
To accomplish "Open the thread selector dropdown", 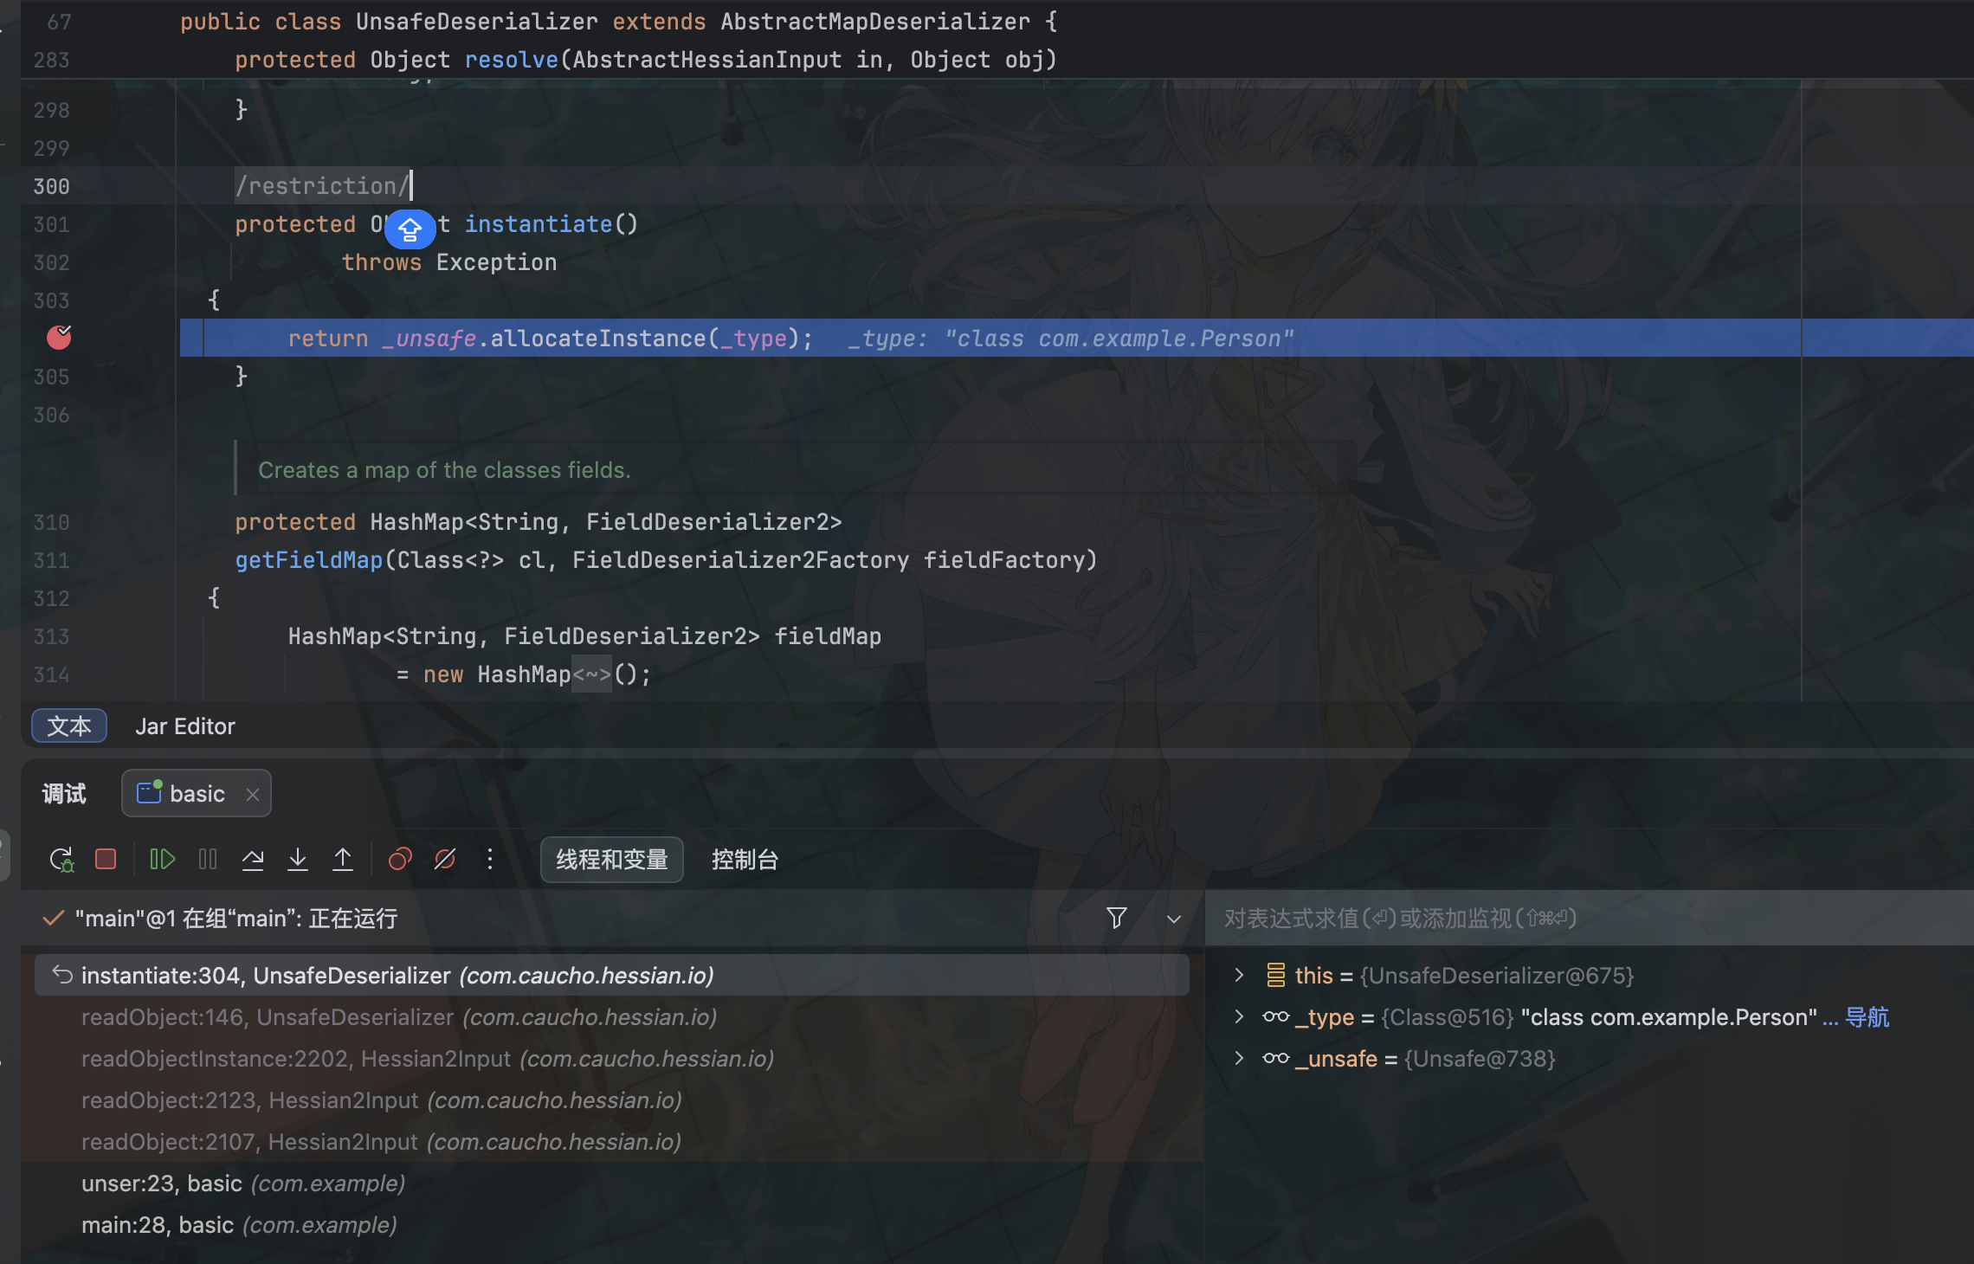I will point(1174,919).
